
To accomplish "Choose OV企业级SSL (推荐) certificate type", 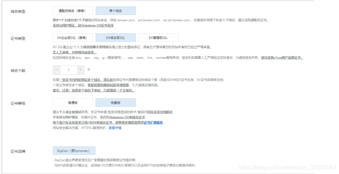I will (x=73, y=38).
